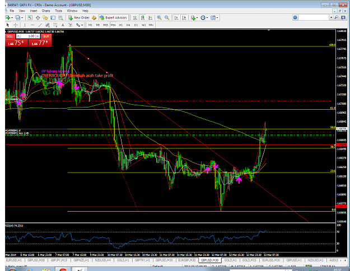
Task: Select the Text (A) tool
Action: coord(63,25)
